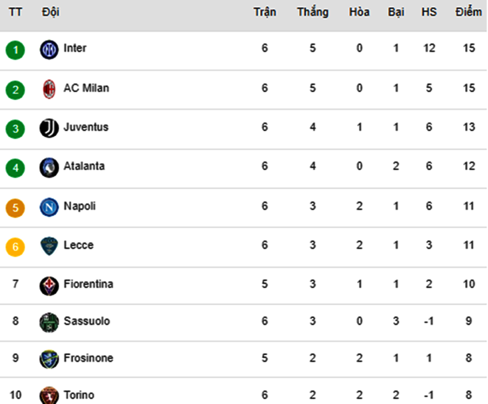Image resolution: width=488 pixels, height=404 pixels.
Task: Click the Sassuolo club crest
Action: pyautogui.click(x=49, y=322)
